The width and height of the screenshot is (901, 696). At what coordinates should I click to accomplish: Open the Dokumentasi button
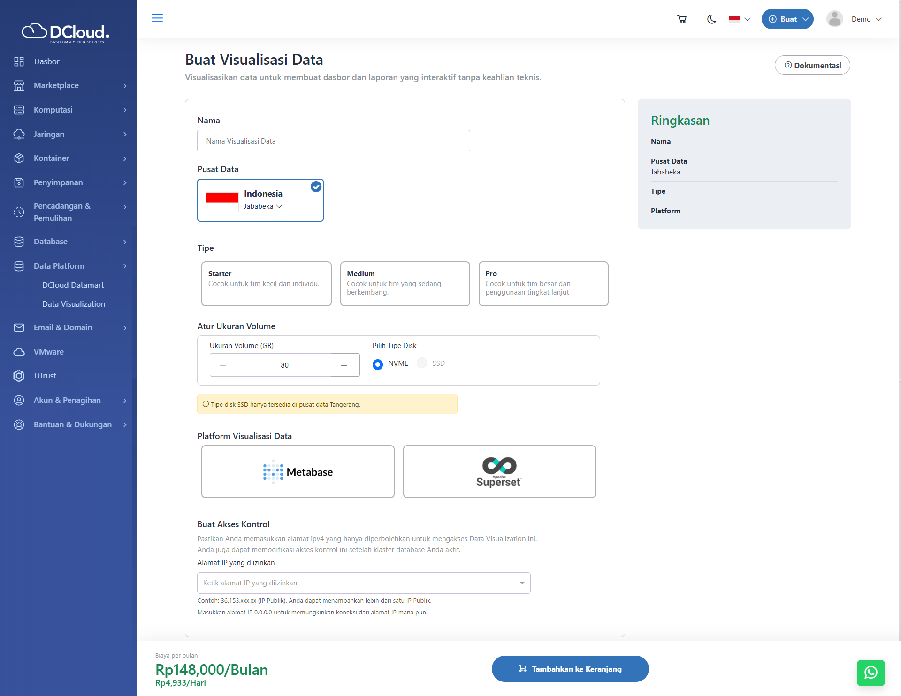click(812, 65)
